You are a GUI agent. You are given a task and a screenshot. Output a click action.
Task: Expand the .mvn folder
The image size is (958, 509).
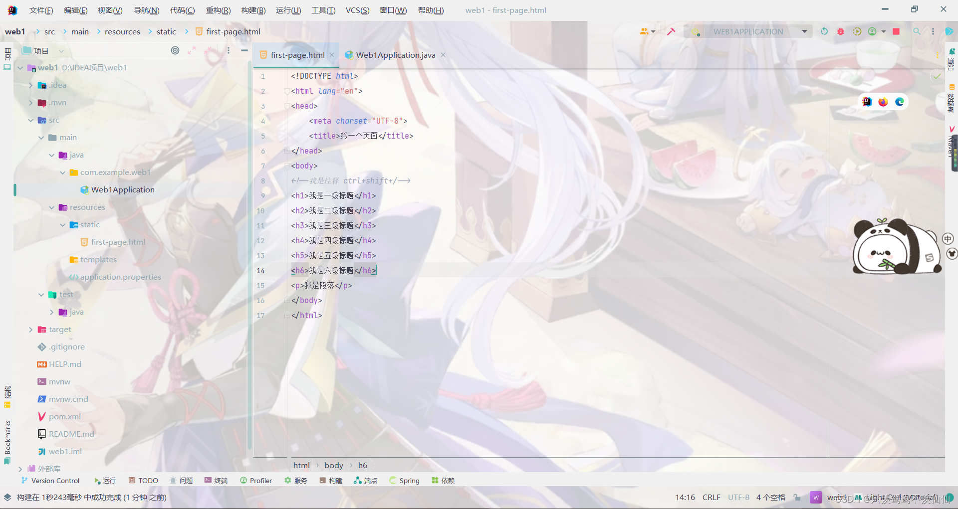[x=31, y=103]
